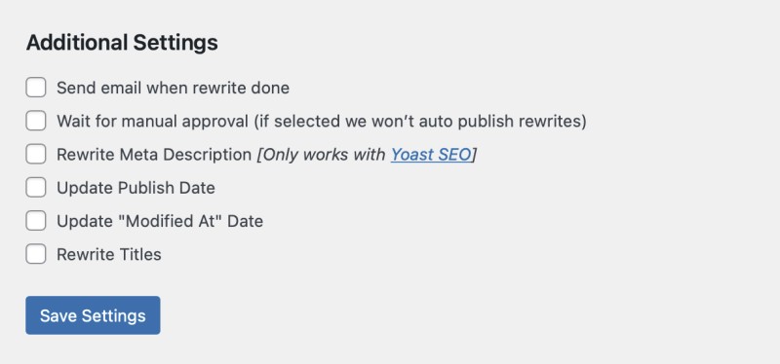Screen dimensions: 780x364
Task: Click the Update "Modified At" Date label text
Action: click(x=160, y=221)
